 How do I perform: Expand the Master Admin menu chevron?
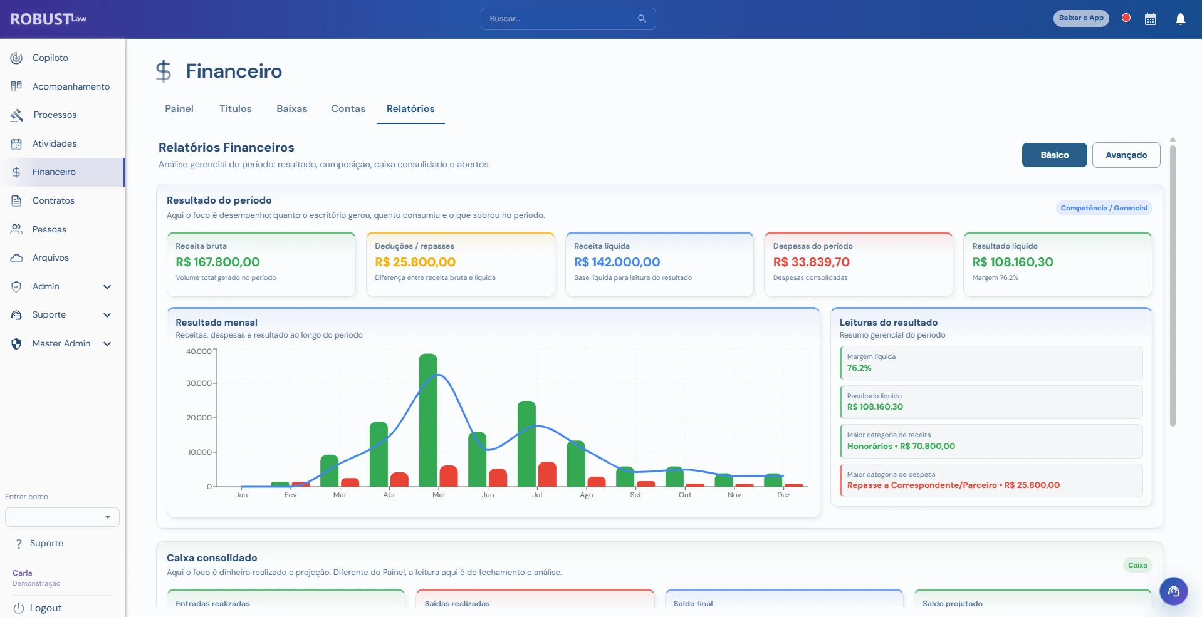click(107, 344)
